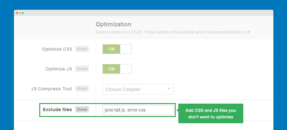Click the white handle of Optimize JS switch
Image resolution: width=287 pixels, height=130 pixels.
click(126, 69)
